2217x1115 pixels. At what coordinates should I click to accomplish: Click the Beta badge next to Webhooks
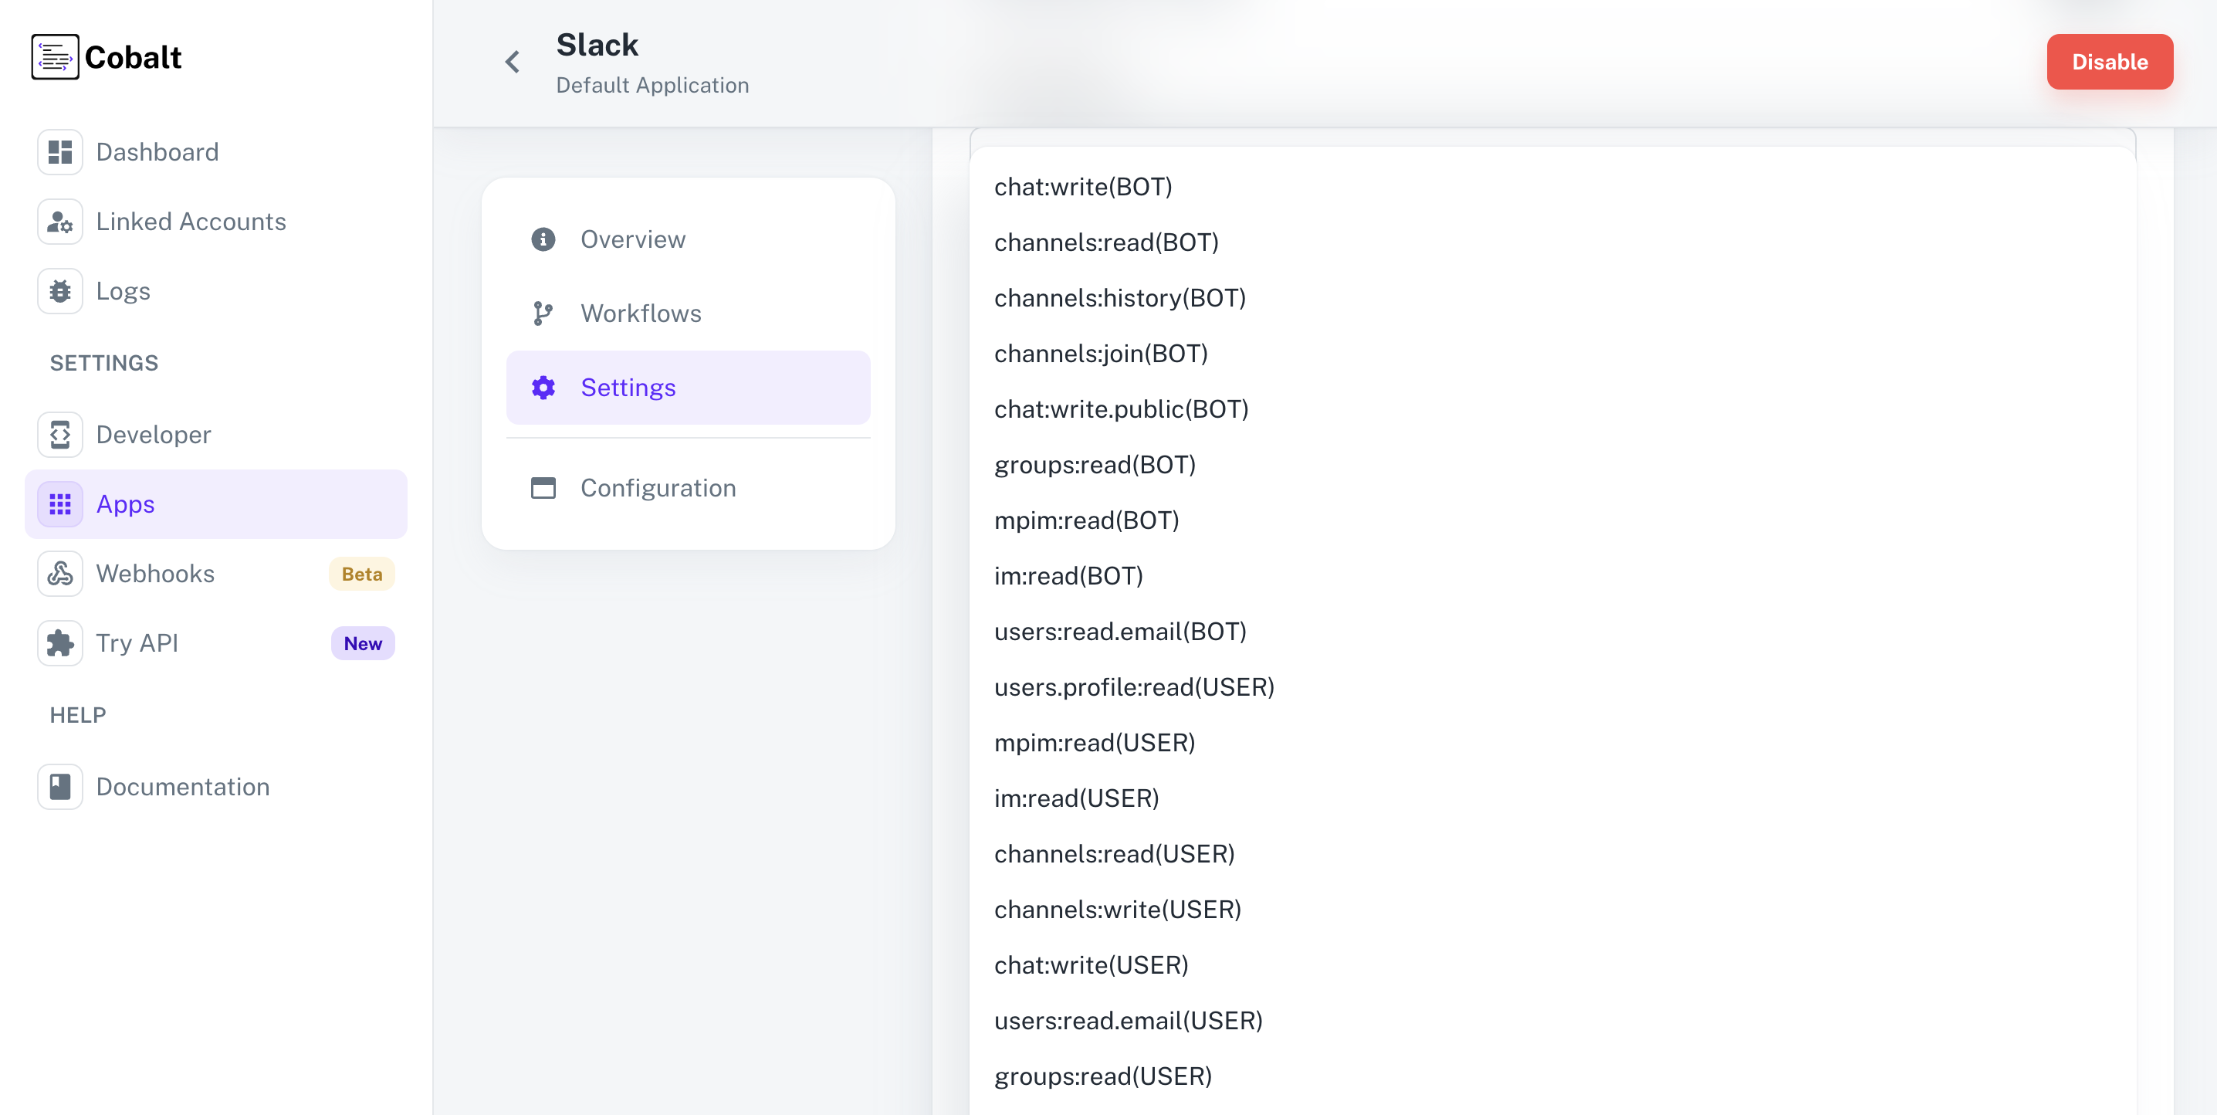[x=360, y=573]
